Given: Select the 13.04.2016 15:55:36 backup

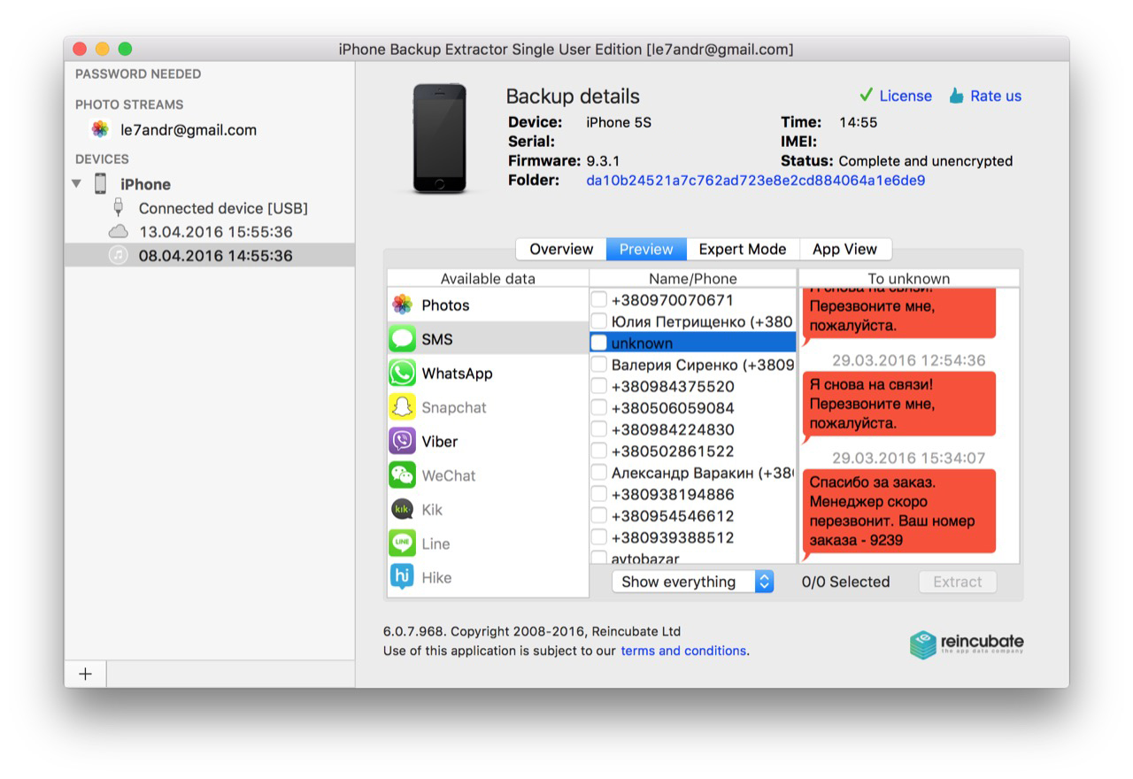Looking at the screenshot, I should 210,232.
